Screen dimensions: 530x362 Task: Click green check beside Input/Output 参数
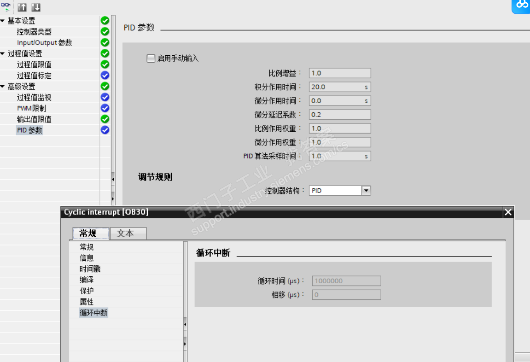pos(105,42)
